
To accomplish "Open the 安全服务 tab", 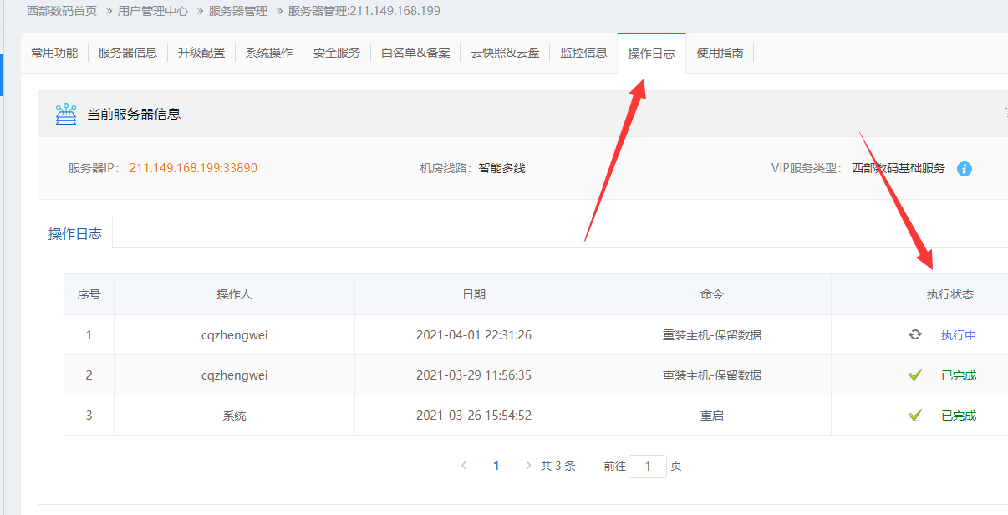I will pos(336,53).
